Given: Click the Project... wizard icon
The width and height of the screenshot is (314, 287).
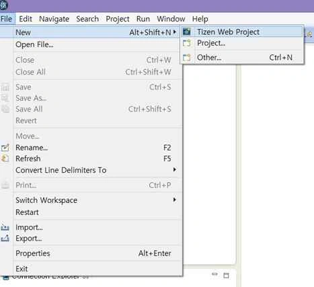Looking at the screenshot, I should 186,43.
